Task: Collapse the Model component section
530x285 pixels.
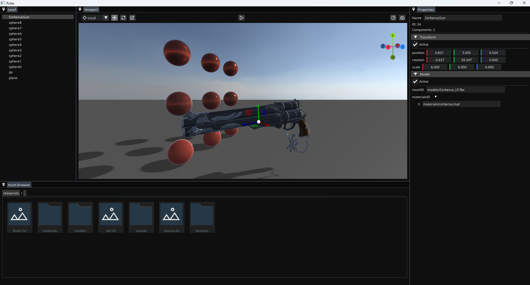Action: pos(415,74)
